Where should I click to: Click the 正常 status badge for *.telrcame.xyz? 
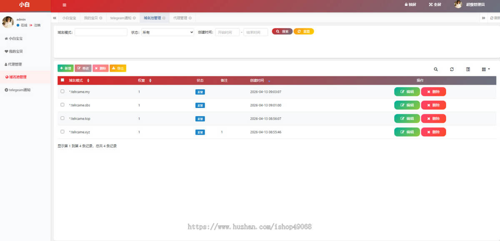(200, 132)
